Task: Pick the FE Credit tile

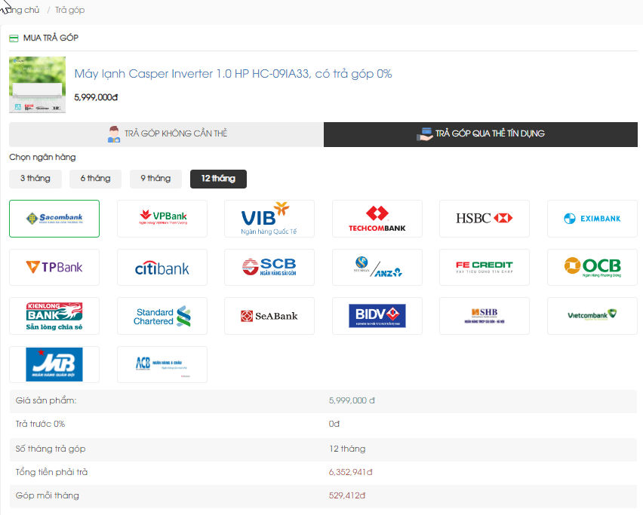Action: (485, 267)
